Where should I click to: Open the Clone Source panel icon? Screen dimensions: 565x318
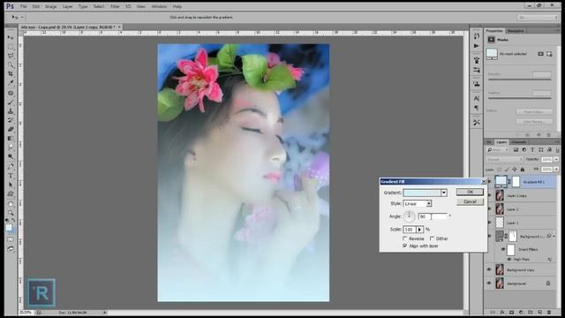pos(477,84)
